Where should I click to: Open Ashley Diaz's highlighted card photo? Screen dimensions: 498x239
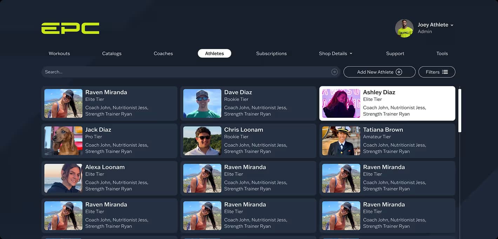tap(341, 103)
